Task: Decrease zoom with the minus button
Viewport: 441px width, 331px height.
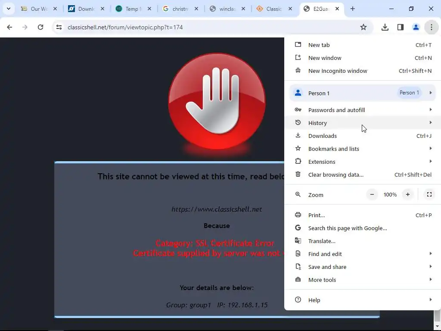Action: click(x=372, y=194)
